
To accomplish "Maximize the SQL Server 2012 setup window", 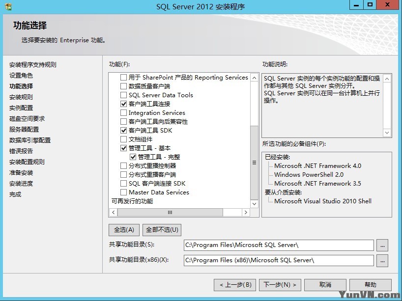I will [x=370, y=5].
